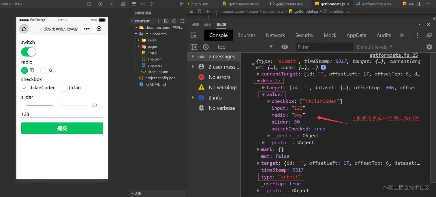Check the itclan checkbox
Screen dimensions: 436x197
64,88
